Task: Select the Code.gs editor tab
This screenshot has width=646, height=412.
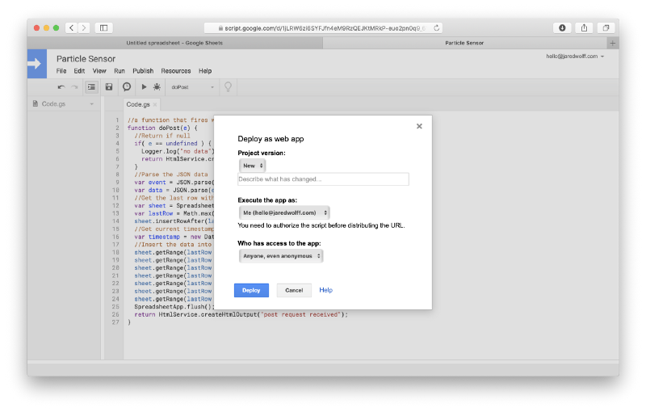Action: (x=138, y=105)
